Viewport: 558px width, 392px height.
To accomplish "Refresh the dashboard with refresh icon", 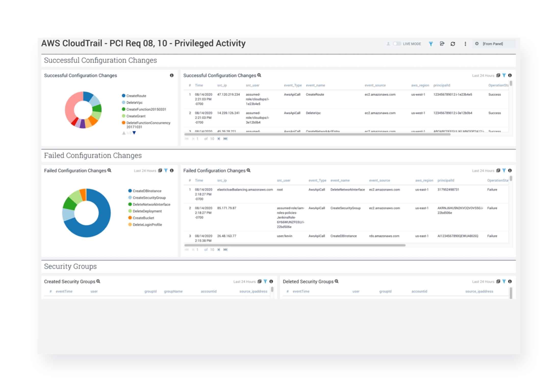I will tap(453, 44).
